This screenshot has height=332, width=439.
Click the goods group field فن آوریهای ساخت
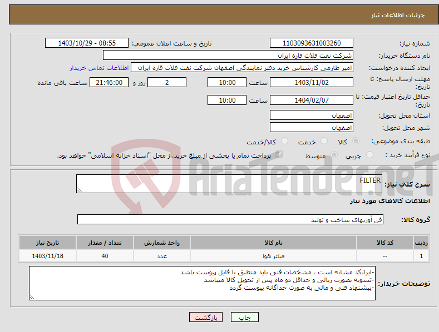[x=230, y=220]
